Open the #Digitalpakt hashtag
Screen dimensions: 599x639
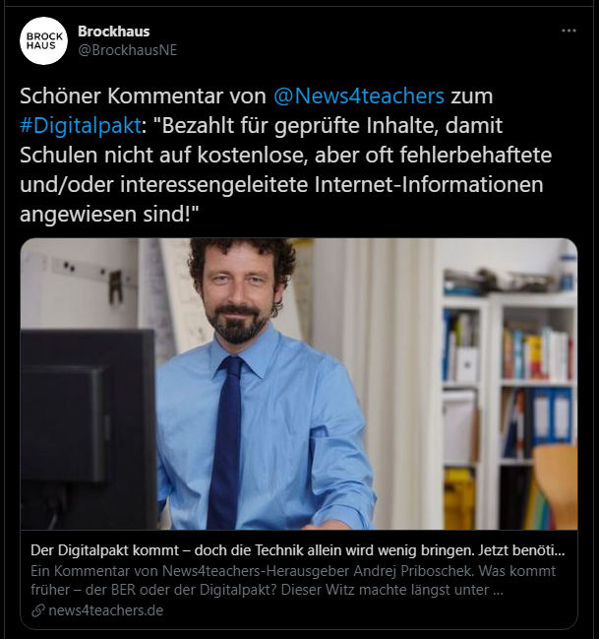pos(81,125)
